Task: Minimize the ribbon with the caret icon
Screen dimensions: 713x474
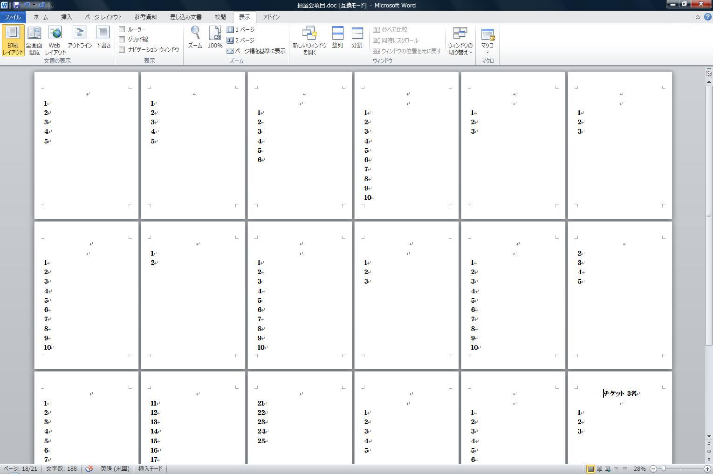Action: [x=698, y=17]
